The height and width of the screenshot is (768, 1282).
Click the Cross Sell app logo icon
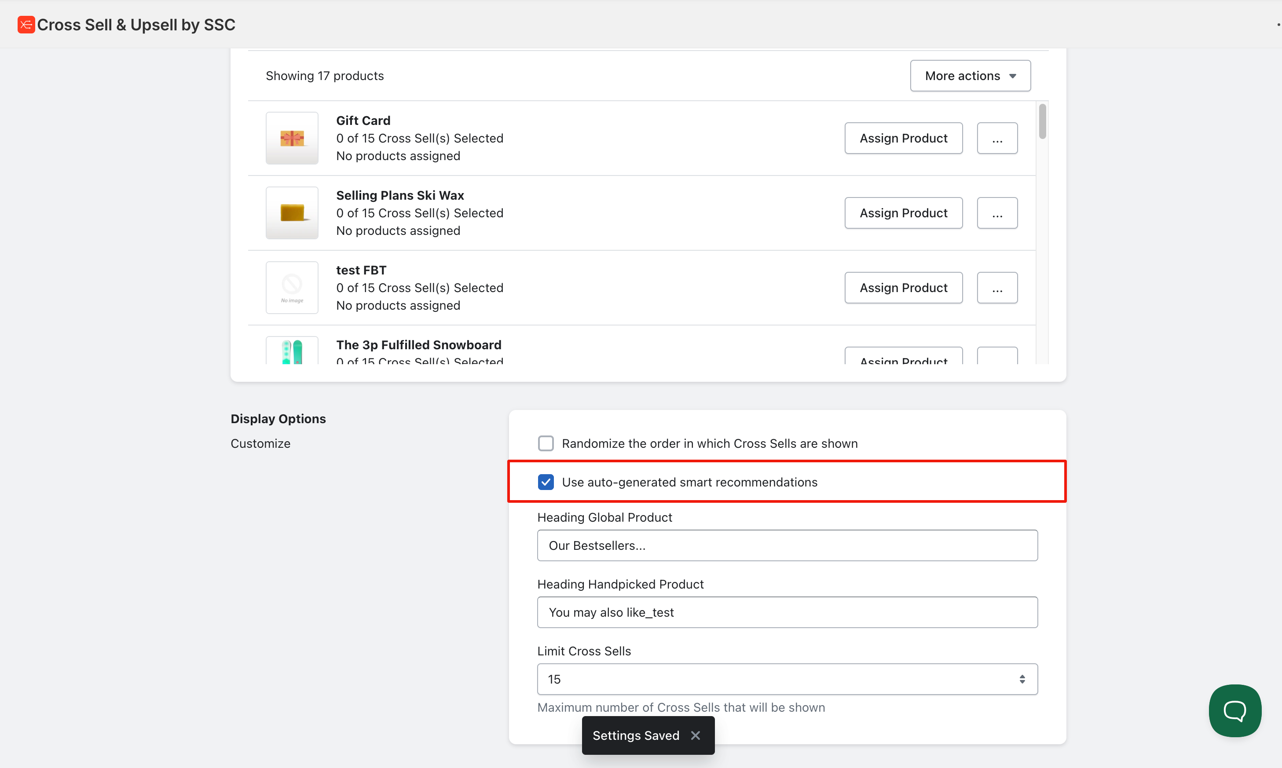[26, 24]
